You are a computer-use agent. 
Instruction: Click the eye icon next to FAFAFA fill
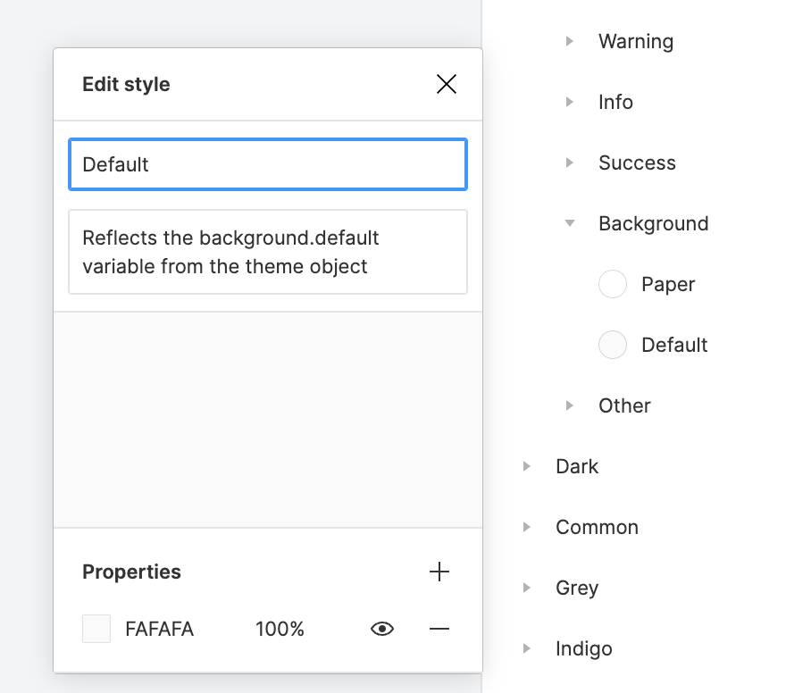[381, 629]
